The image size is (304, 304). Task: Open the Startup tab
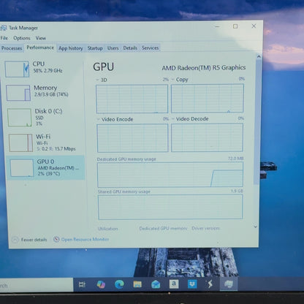[x=95, y=48]
